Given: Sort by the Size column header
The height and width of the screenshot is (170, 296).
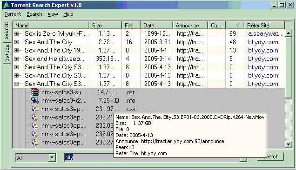Looking at the screenshot, I should click(x=105, y=25).
